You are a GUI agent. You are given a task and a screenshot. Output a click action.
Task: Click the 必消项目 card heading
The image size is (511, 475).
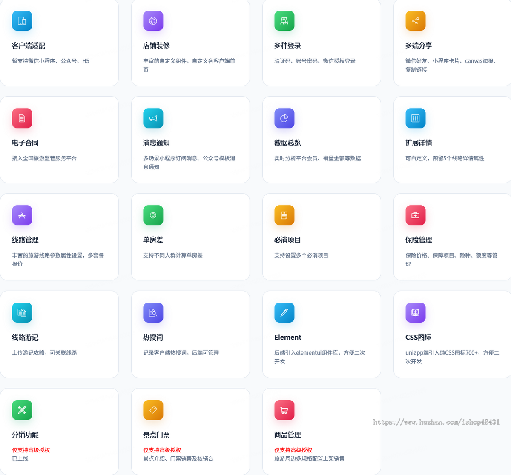point(287,240)
